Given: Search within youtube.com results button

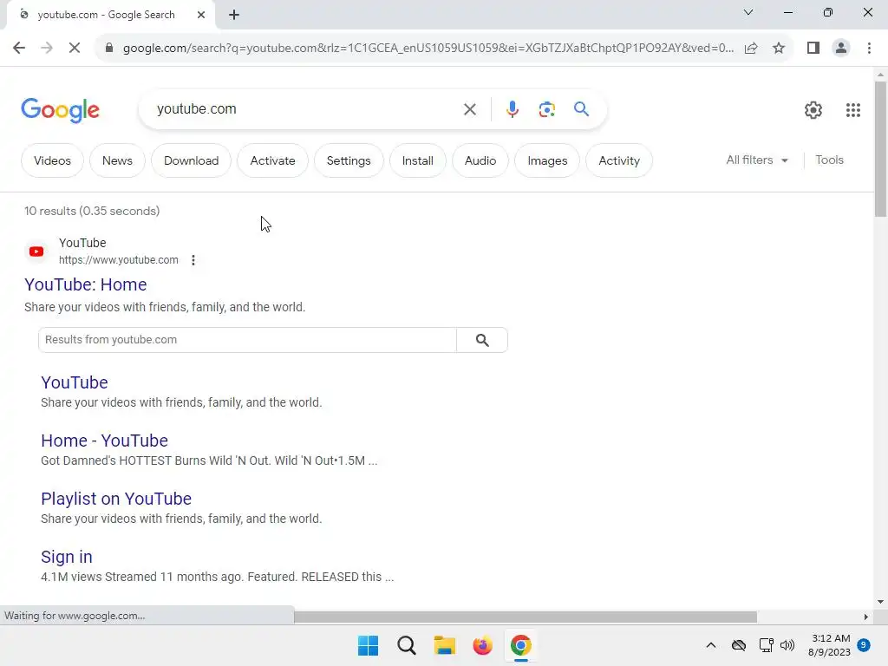Looking at the screenshot, I should click(x=482, y=340).
